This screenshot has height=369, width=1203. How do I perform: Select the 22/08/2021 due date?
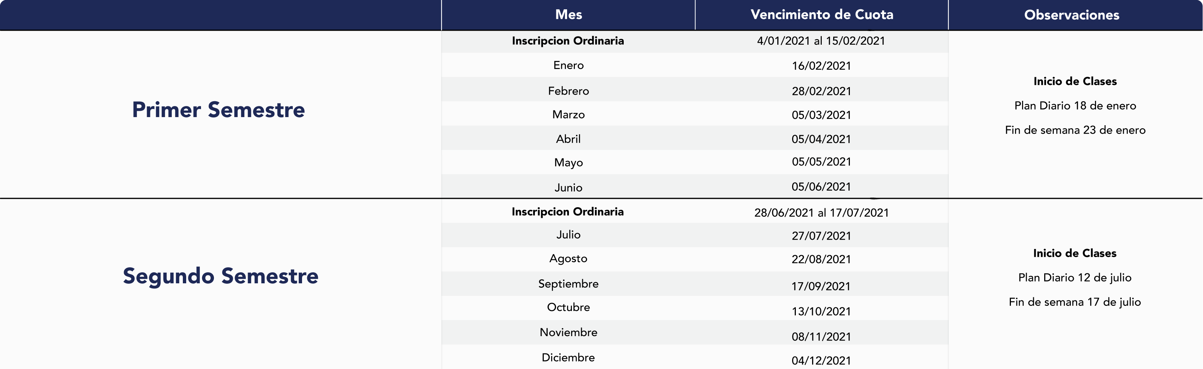[821, 260]
